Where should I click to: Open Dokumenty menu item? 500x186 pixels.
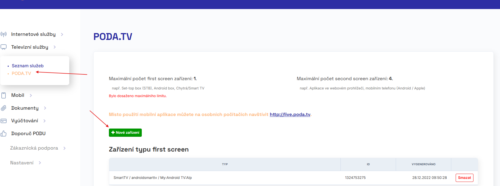[x=25, y=108]
